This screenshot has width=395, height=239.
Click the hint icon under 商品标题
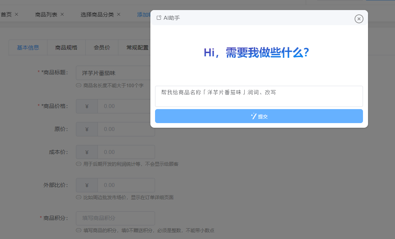tap(78, 85)
